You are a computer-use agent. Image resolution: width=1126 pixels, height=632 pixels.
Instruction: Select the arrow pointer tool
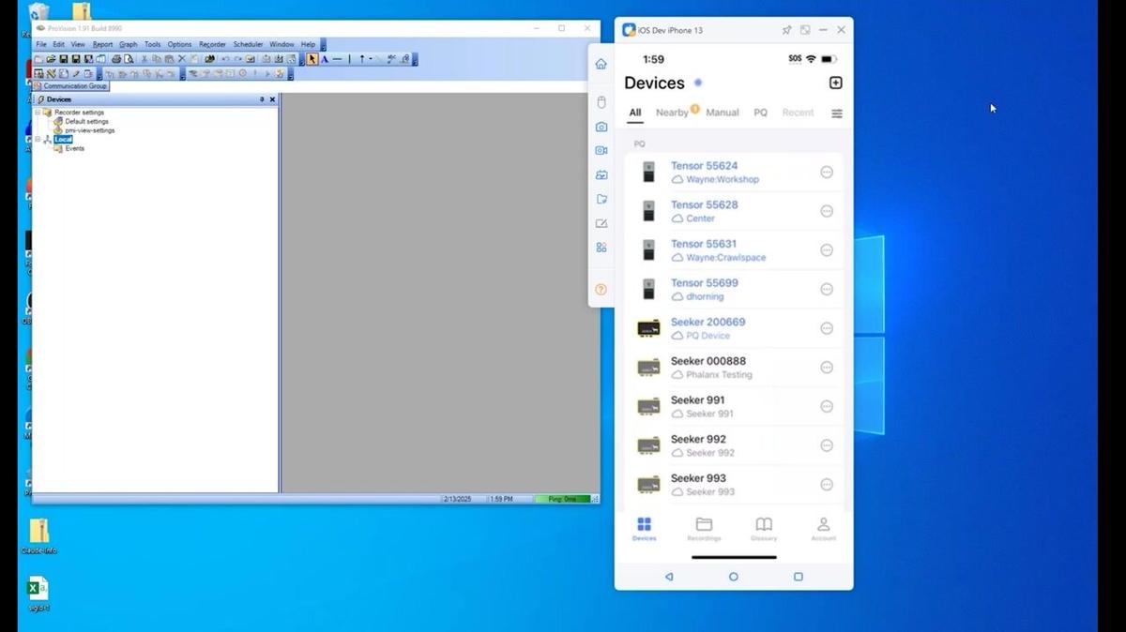click(x=312, y=59)
